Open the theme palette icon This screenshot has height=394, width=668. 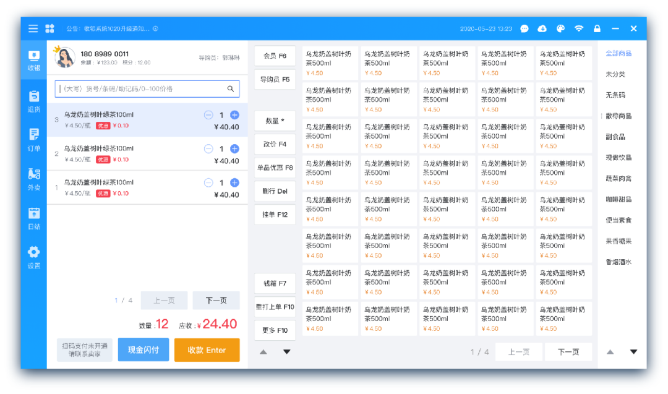coord(560,28)
